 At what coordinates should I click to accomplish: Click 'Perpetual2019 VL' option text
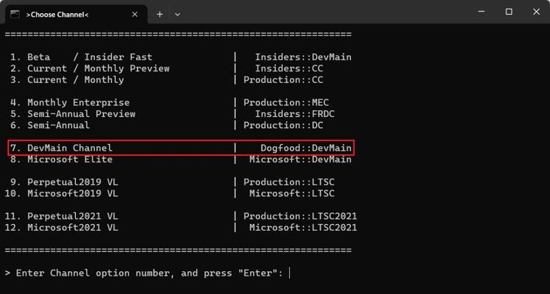point(73,182)
